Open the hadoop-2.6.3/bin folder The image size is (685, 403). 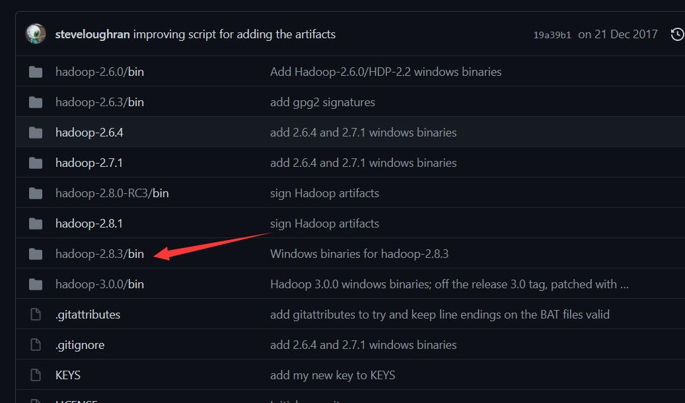[99, 102]
